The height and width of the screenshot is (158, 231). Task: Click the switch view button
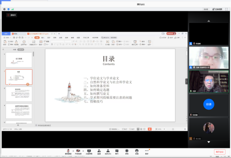pyautogui.click(x=217, y=9)
